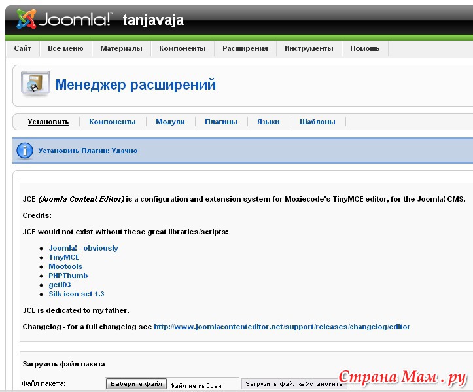Switch to the Шаблоны tab
The width and height of the screenshot is (473, 392).
[x=317, y=122]
